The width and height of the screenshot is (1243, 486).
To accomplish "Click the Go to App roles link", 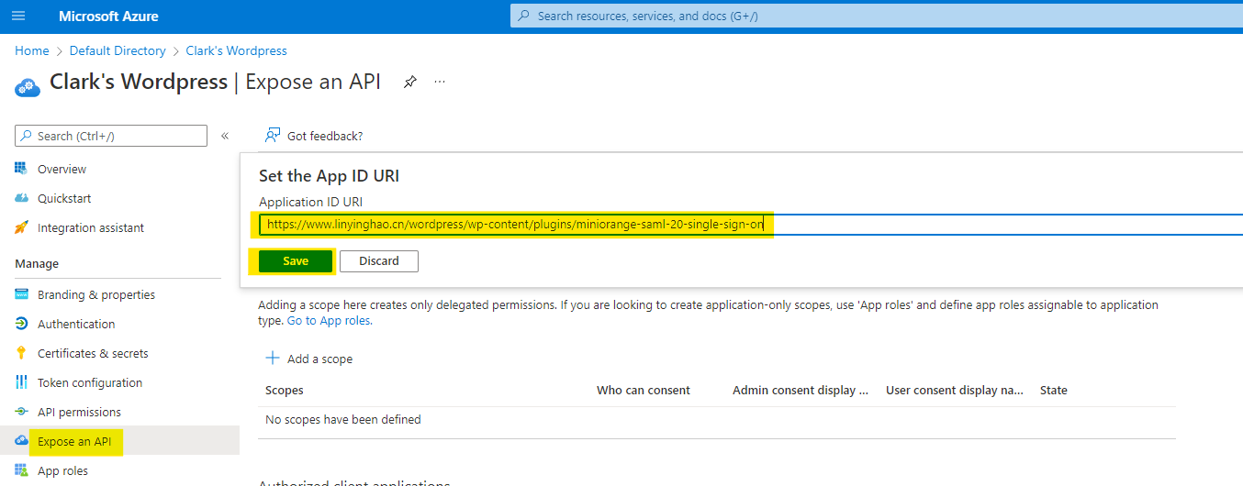I will (x=329, y=321).
